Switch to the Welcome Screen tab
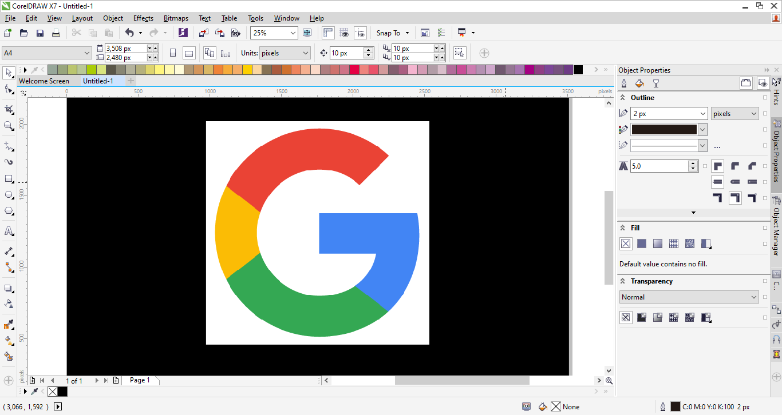The height and width of the screenshot is (415, 782). tap(44, 81)
